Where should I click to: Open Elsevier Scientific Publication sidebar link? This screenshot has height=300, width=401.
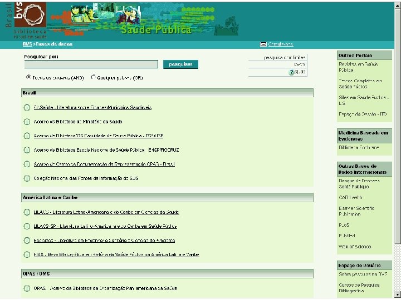point(356,211)
